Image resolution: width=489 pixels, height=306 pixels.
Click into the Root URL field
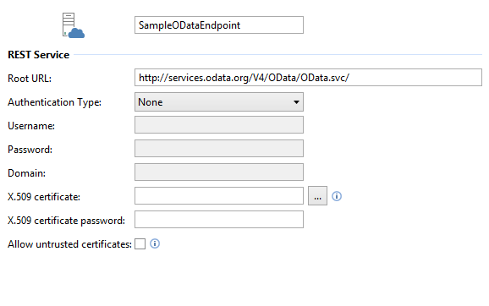click(x=308, y=77)
